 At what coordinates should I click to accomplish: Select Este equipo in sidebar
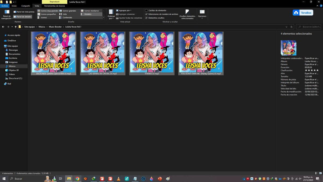point(13,46)
